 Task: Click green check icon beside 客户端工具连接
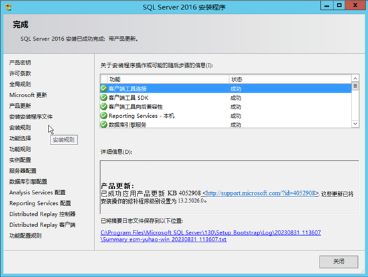pyautogui.click(x=104, y=89)
